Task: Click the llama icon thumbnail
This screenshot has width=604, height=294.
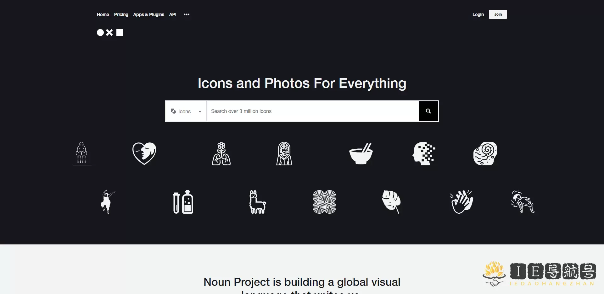Action: pos(257,202)
